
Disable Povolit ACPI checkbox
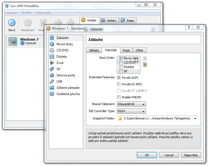point(119,78)
